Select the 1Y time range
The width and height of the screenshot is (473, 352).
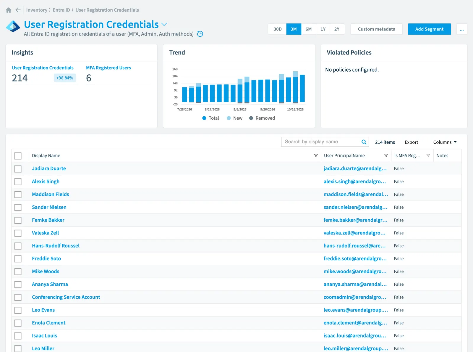coord(323,29)
